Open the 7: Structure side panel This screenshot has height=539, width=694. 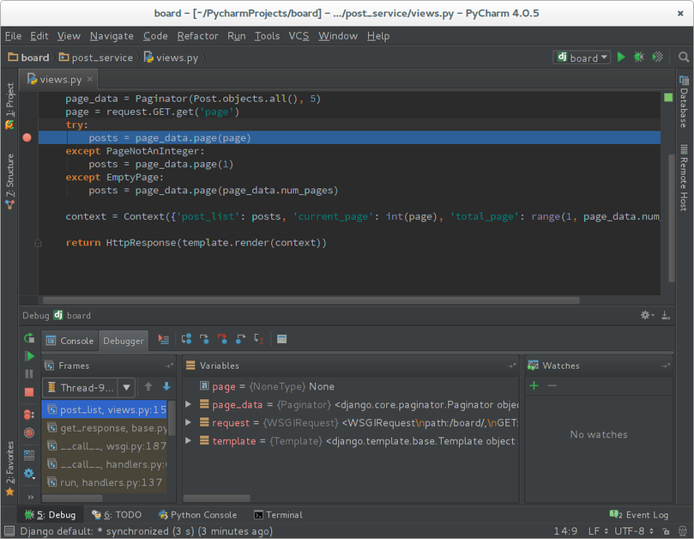click(x=9, y=182)
